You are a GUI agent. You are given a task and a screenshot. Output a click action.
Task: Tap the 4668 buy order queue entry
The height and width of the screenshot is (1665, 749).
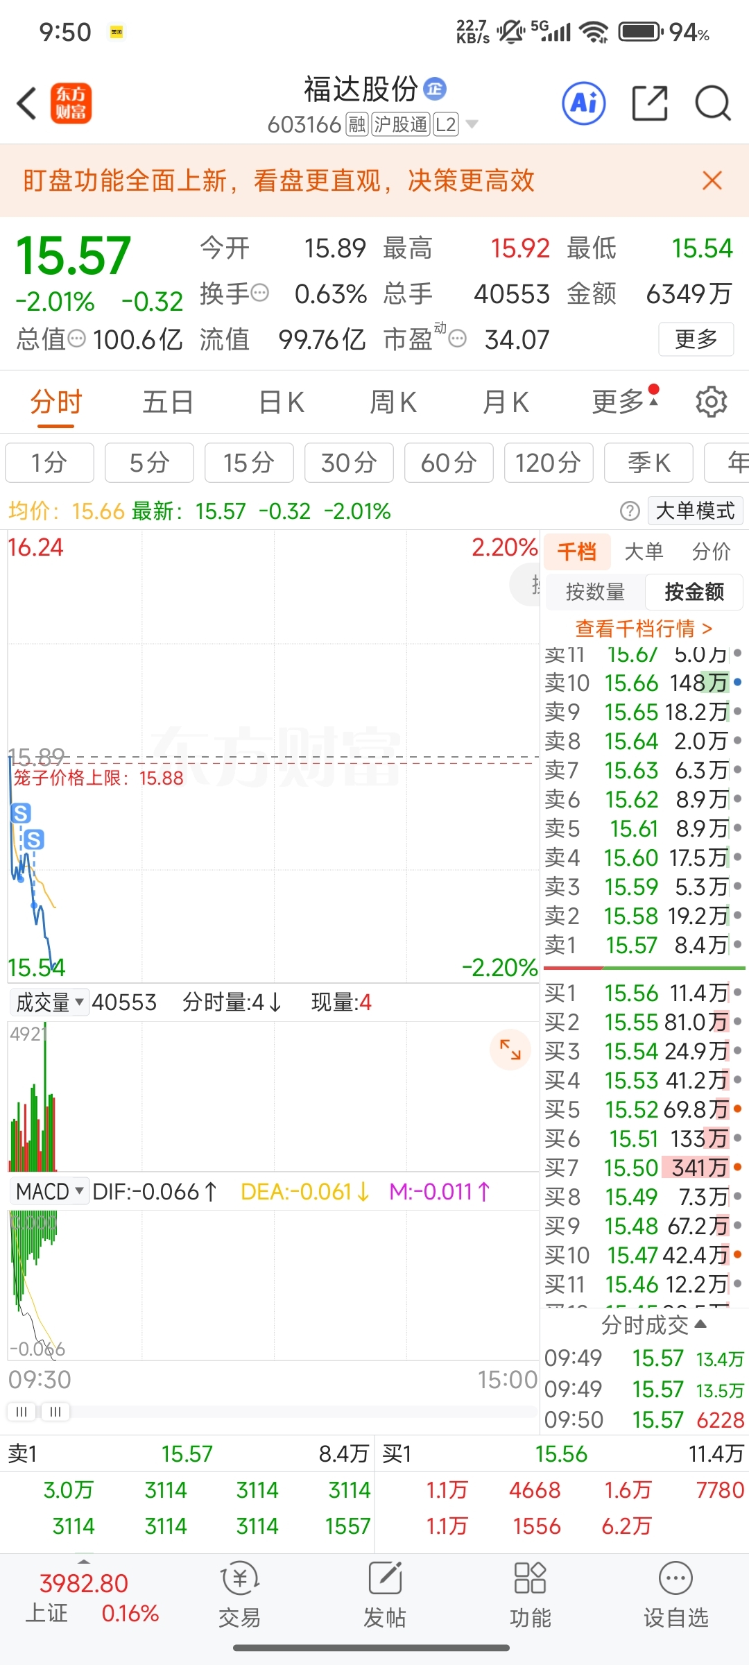(x=535, y=1490)
